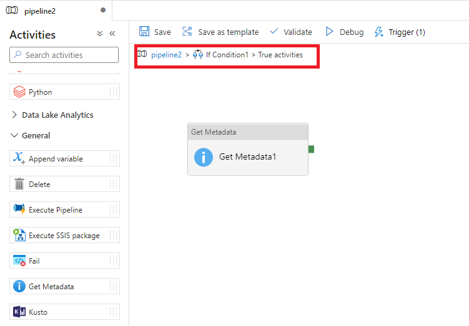Click the Kusto activity icon
The image size is (469, 326).
19,312
